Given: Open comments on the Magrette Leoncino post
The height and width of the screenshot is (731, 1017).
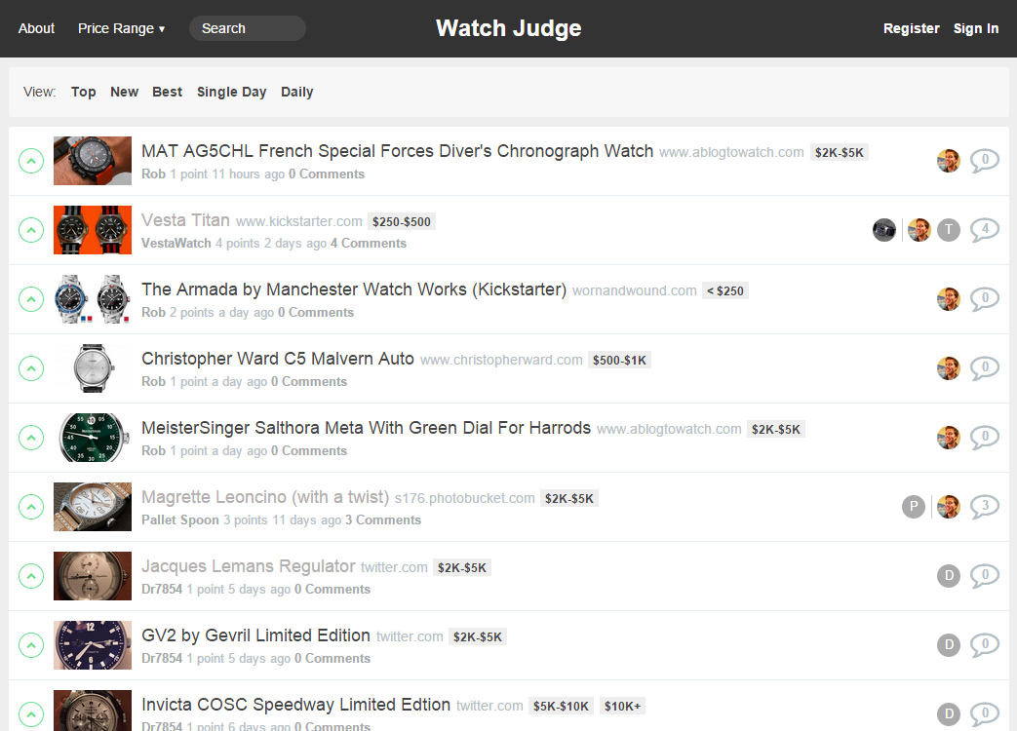Looking at the screenshot, I should coord(985,506).
